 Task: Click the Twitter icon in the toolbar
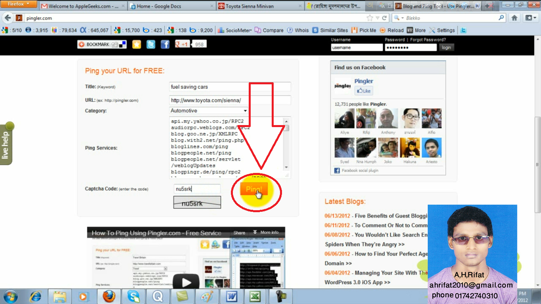[x=463, y=30]
